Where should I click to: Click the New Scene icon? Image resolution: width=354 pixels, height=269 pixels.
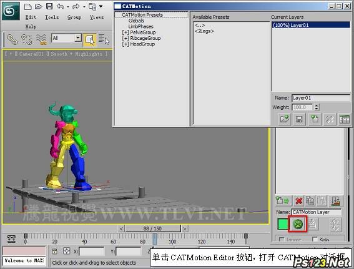(28, 6)
